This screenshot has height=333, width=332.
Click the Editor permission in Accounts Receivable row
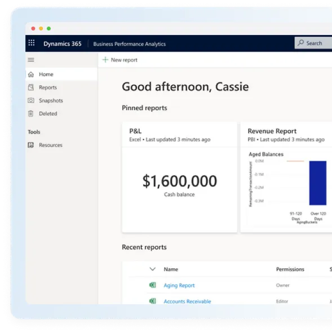[282, 301]
